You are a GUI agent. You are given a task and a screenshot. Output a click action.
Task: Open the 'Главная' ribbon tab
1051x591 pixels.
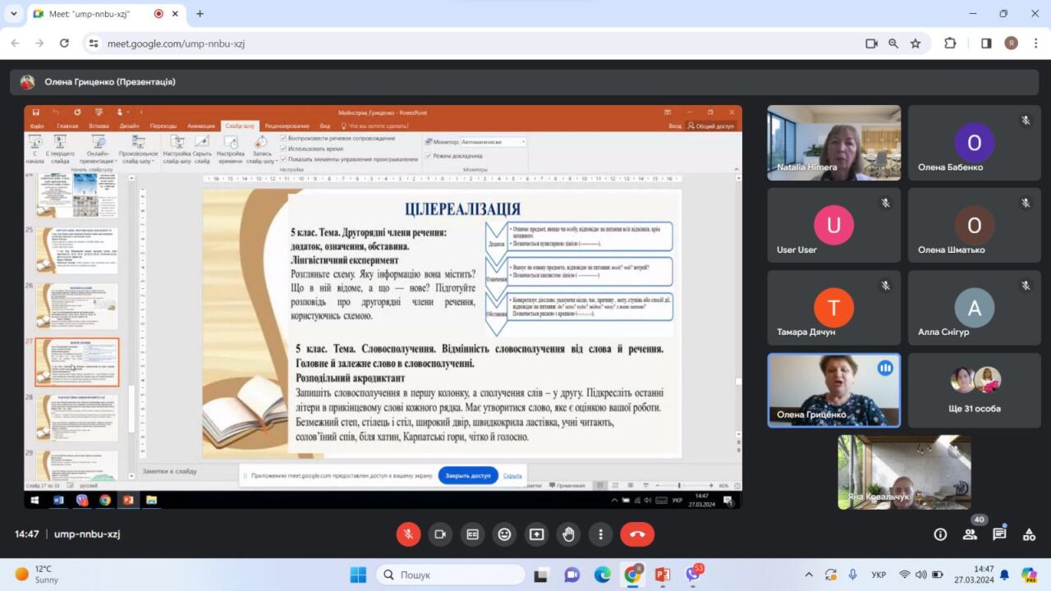pos(67,126)
